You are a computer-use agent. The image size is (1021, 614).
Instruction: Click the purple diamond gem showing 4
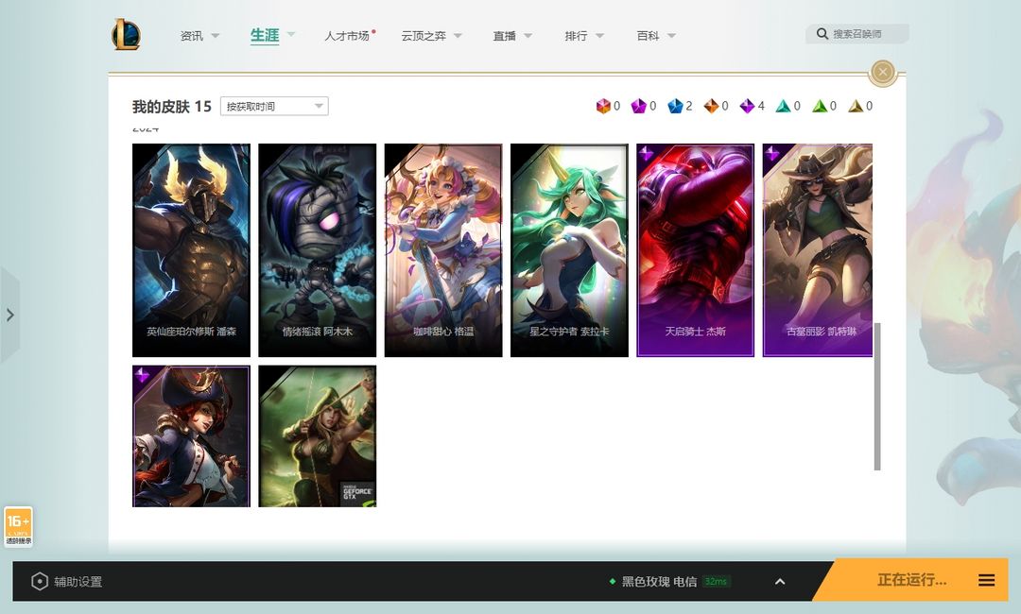(x=747, y=106)
